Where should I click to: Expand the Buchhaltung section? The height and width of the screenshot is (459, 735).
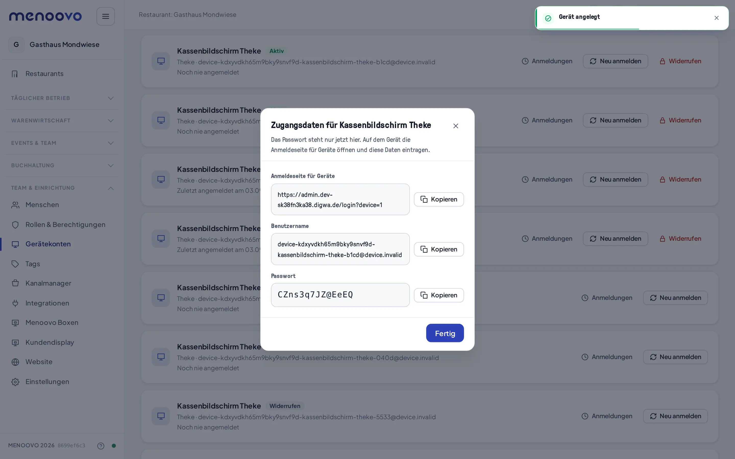[62, 165]
